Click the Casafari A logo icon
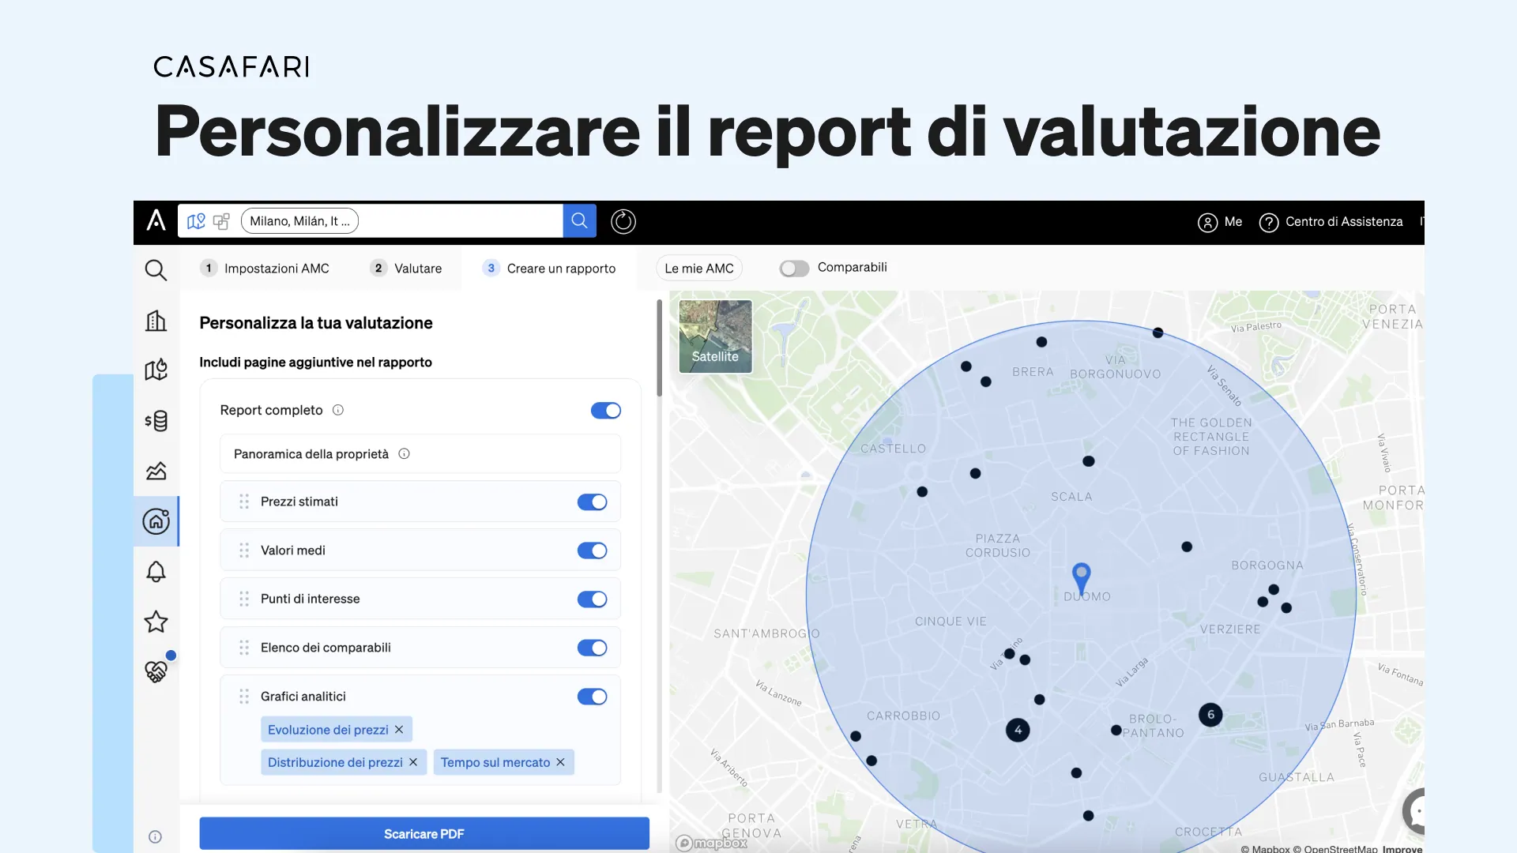Image resolution: width=1517 pixels, height=853 pixels. (156, 220)
